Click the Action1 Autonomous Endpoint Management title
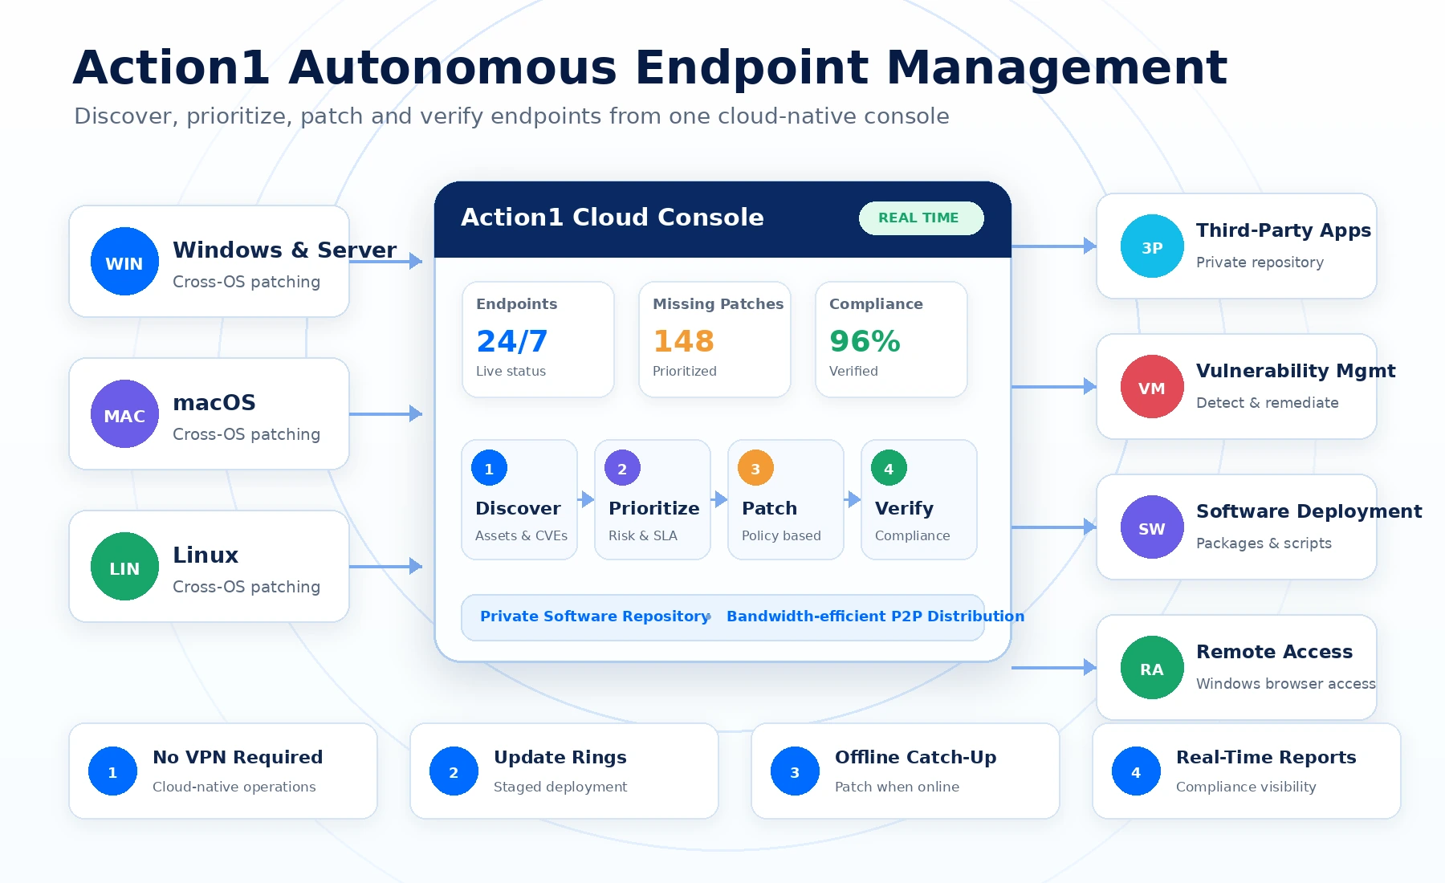Screen dimensions: 1445x883 click(649, 67)
